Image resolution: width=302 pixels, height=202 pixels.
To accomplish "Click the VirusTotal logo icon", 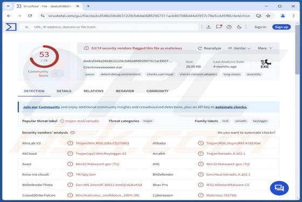I will click(11, 27).
